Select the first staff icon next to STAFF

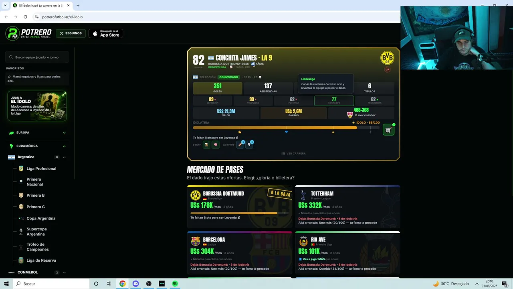coord(206,144)
